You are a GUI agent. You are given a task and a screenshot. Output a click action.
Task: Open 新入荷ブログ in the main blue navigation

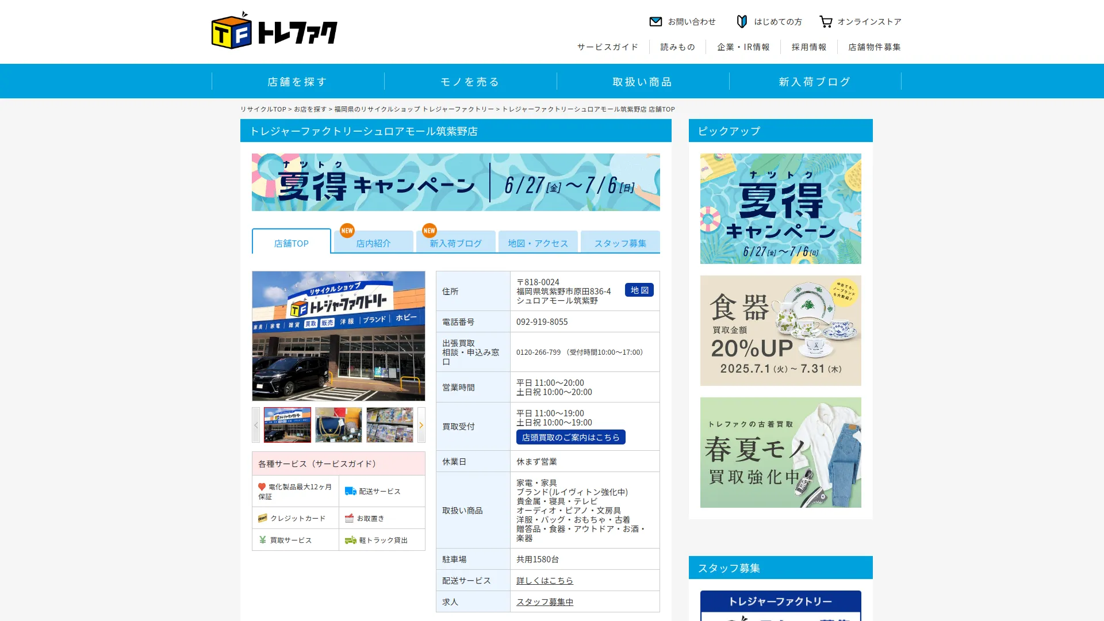(815, 82)
